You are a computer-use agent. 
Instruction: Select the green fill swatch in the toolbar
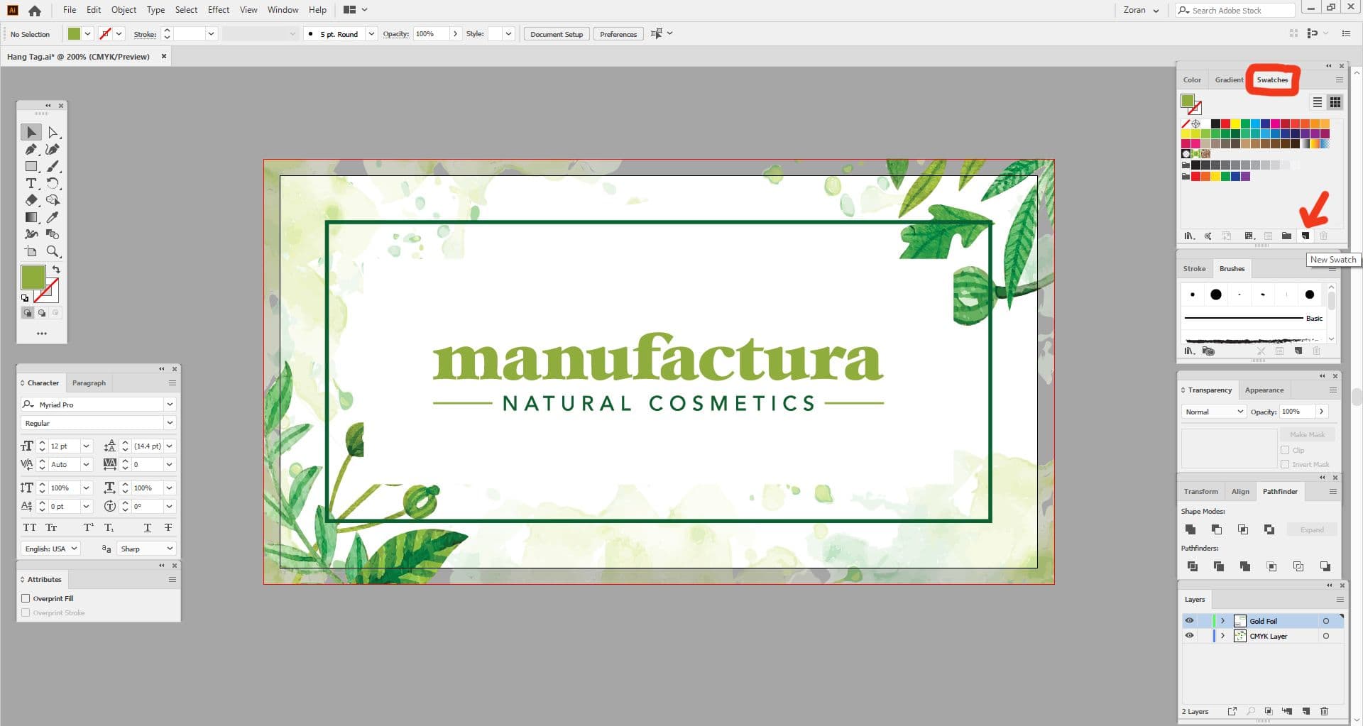click(x=33, y=277)
